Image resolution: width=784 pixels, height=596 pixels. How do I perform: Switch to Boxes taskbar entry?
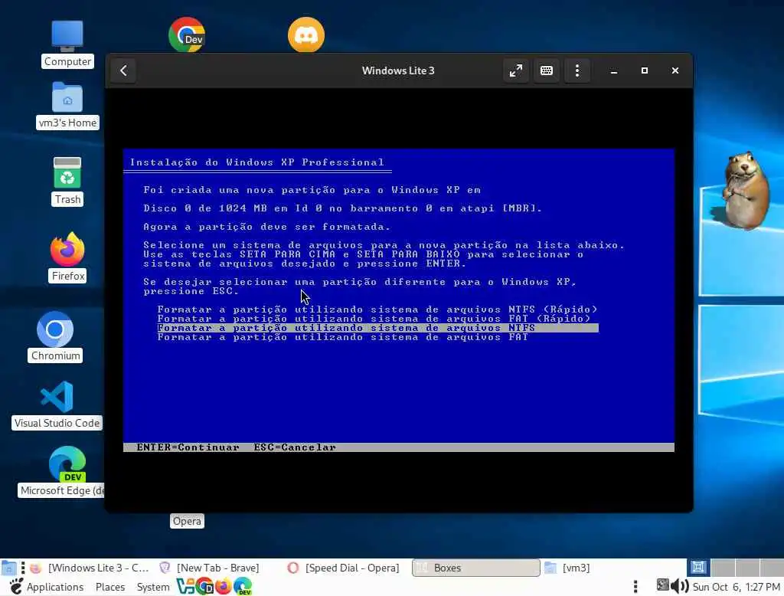pos(476,568)
